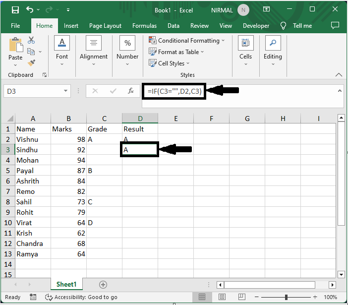Activate the Format Painter brush
The width and height of the screenshot is (348, 305).
(31, 63)
